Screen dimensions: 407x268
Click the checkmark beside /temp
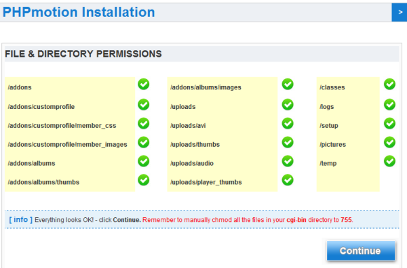click(x=389, y=161)
